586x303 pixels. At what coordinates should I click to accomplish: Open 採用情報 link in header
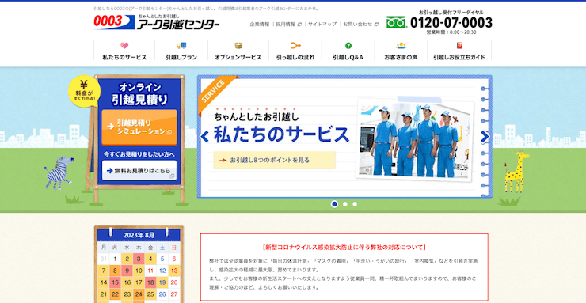click(288, 24)
